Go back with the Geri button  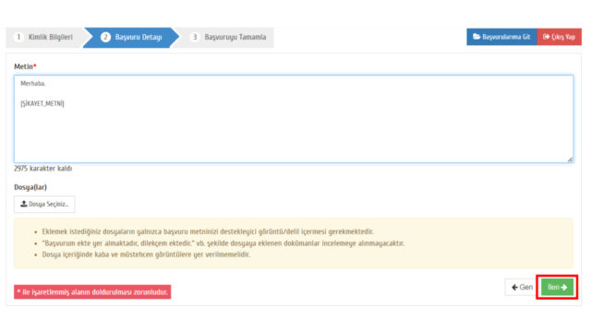tap(522, 288)
